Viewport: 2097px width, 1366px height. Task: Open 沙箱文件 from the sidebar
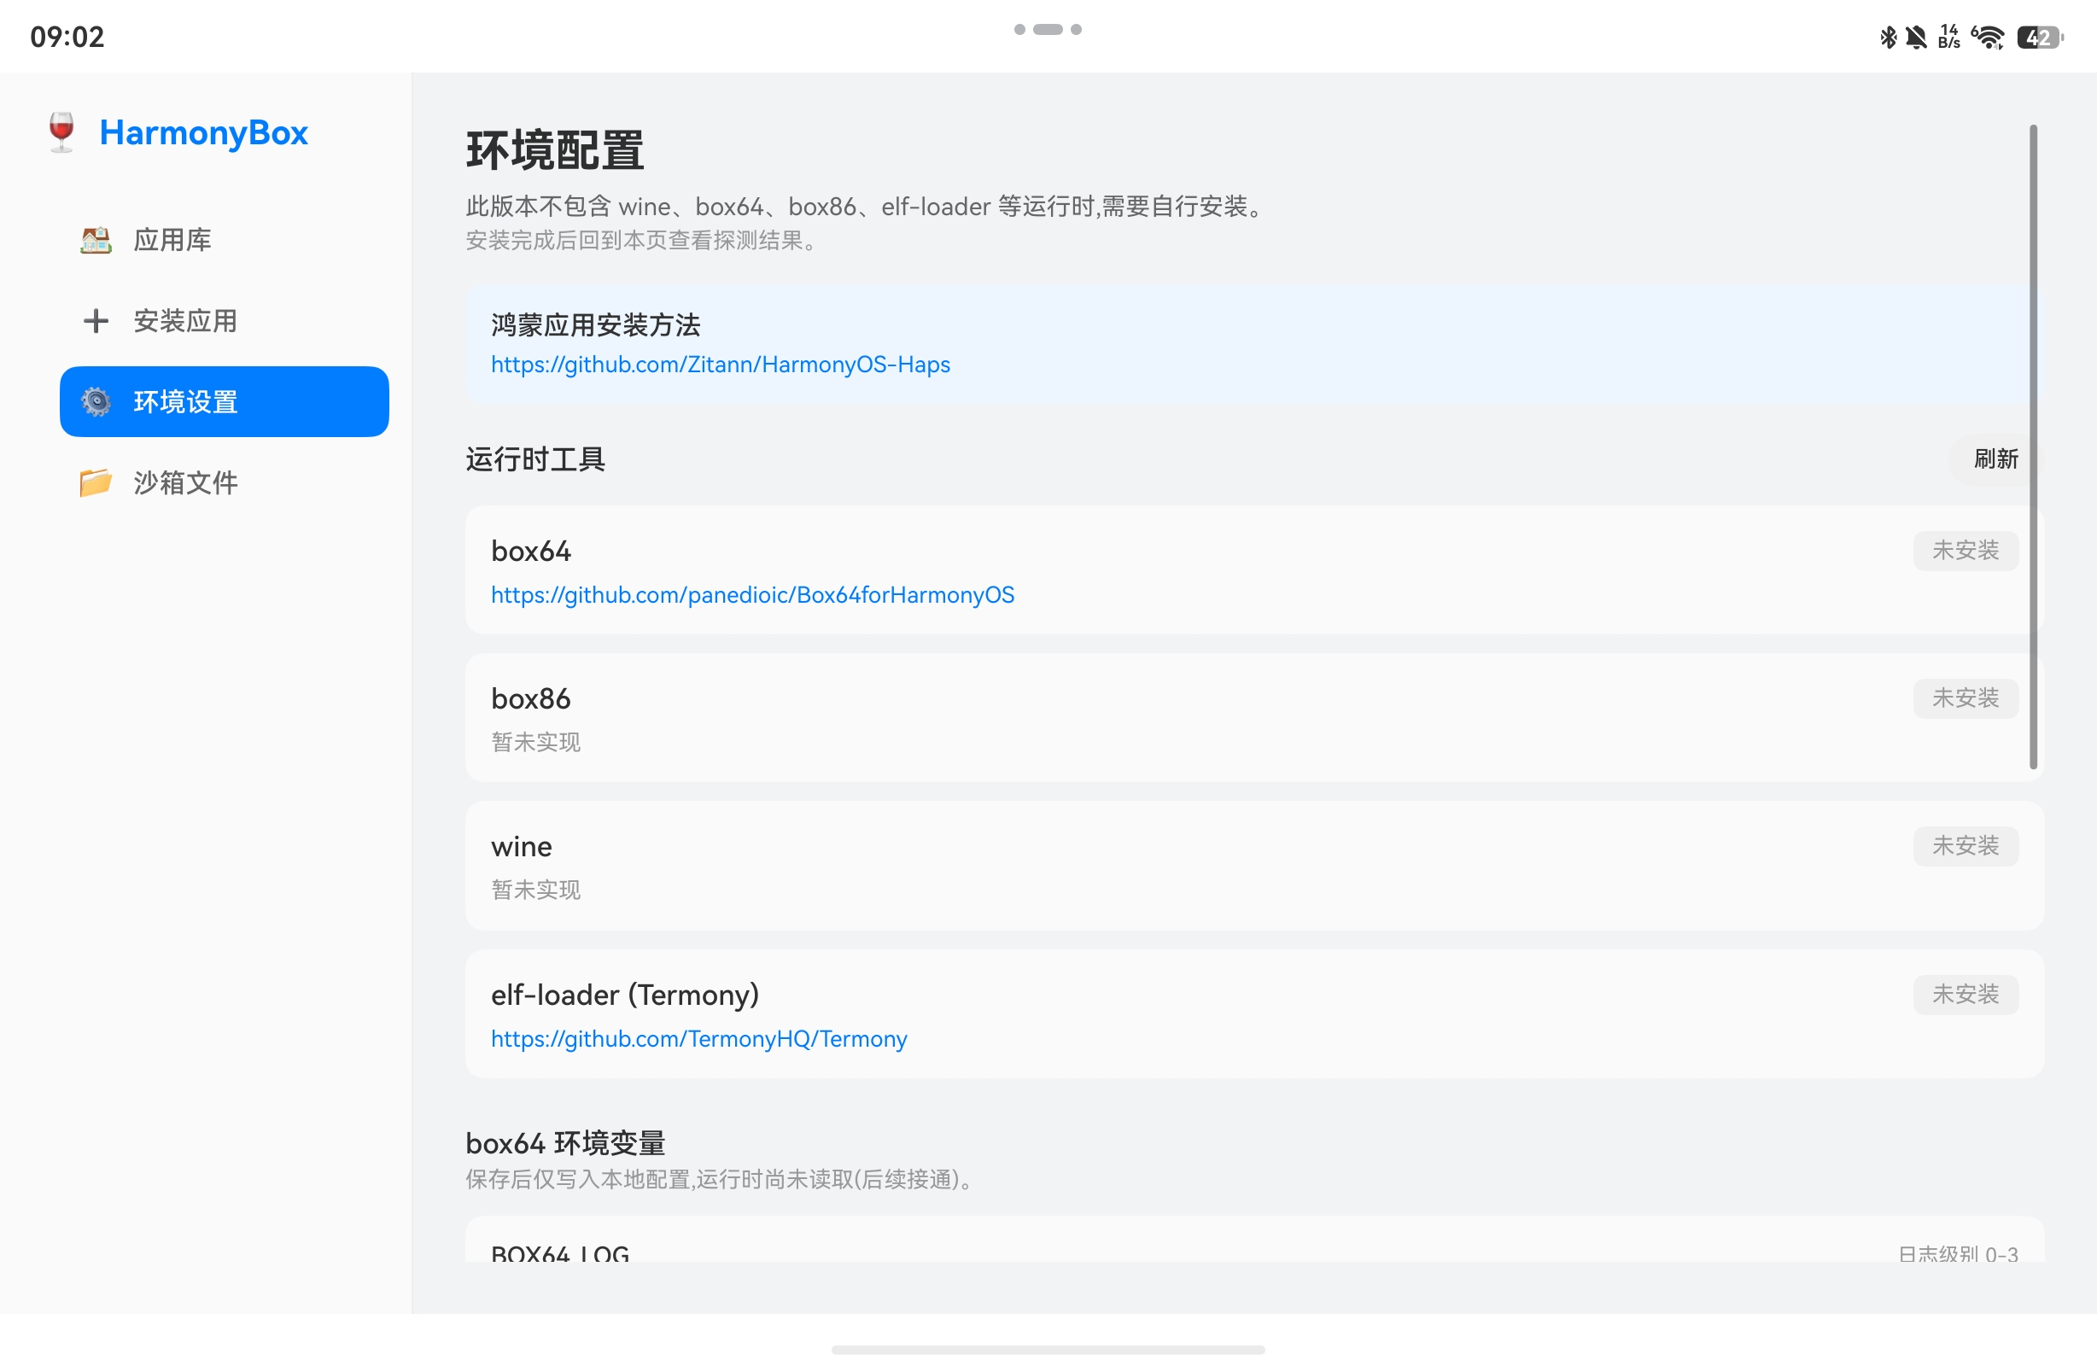coord(224,483)
